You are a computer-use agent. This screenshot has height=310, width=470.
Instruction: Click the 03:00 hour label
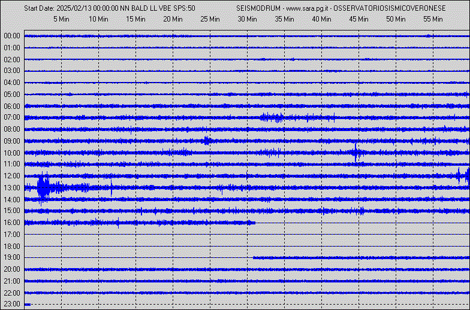[12, 71]
